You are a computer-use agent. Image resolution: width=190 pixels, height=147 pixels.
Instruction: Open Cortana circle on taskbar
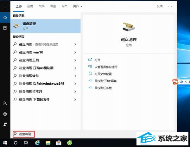[x=16, y=143]
